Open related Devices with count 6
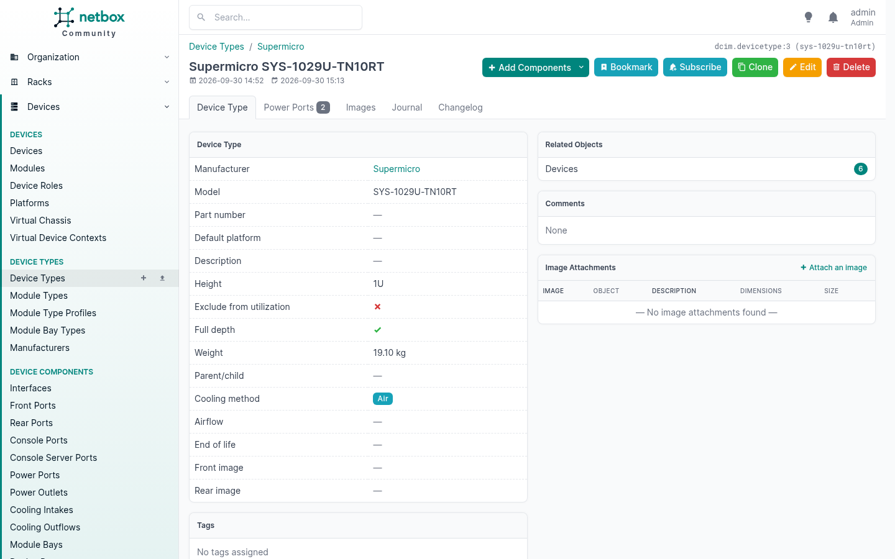The width and height of the screenshot is (895, 559). click(706, 169)
